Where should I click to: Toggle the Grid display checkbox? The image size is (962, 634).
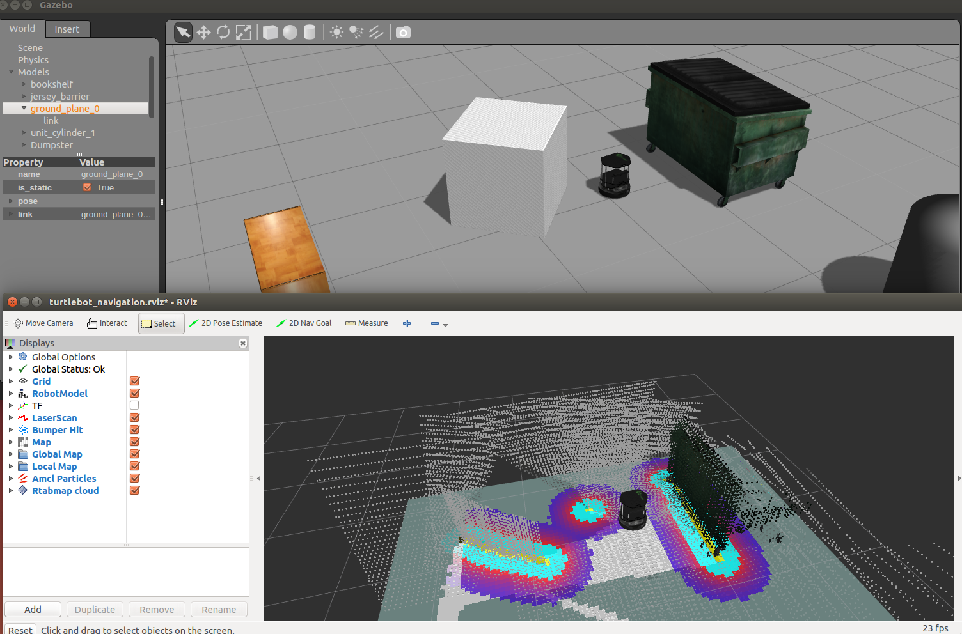tap(134, 381)
